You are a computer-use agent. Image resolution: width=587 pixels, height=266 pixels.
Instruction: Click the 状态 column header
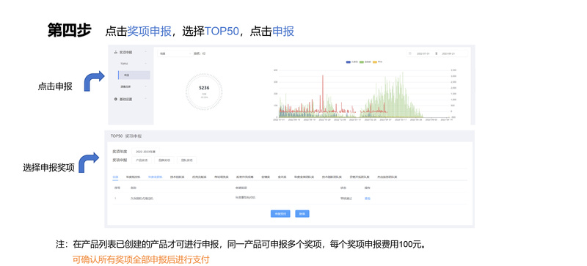(343, 188)
